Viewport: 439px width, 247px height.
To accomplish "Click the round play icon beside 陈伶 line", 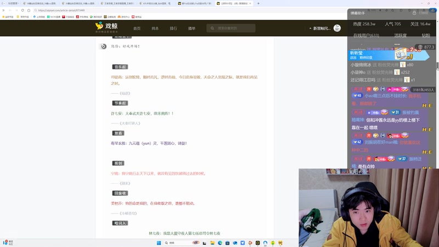I will 103,46.
